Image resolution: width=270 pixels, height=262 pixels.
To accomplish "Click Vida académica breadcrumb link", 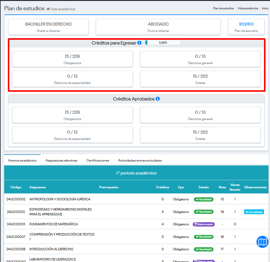I will 247,8.
